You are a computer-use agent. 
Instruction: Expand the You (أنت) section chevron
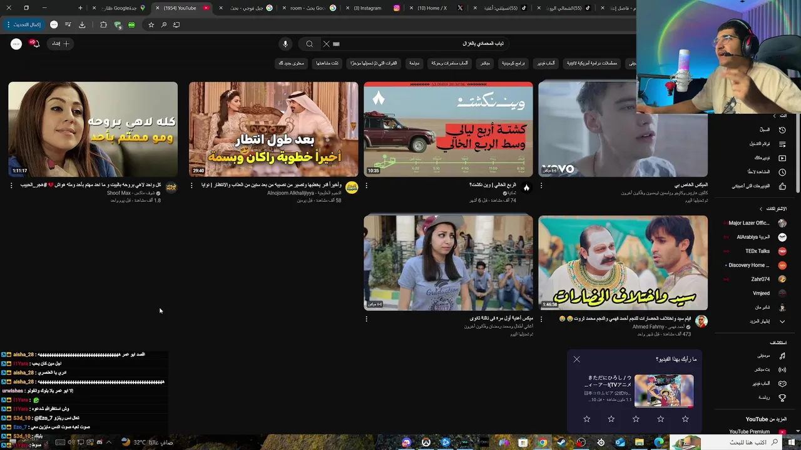[774, 116]
